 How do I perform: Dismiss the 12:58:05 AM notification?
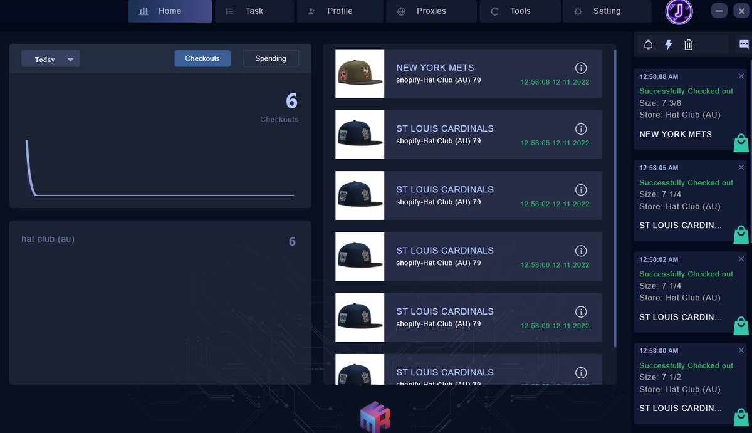741,167
